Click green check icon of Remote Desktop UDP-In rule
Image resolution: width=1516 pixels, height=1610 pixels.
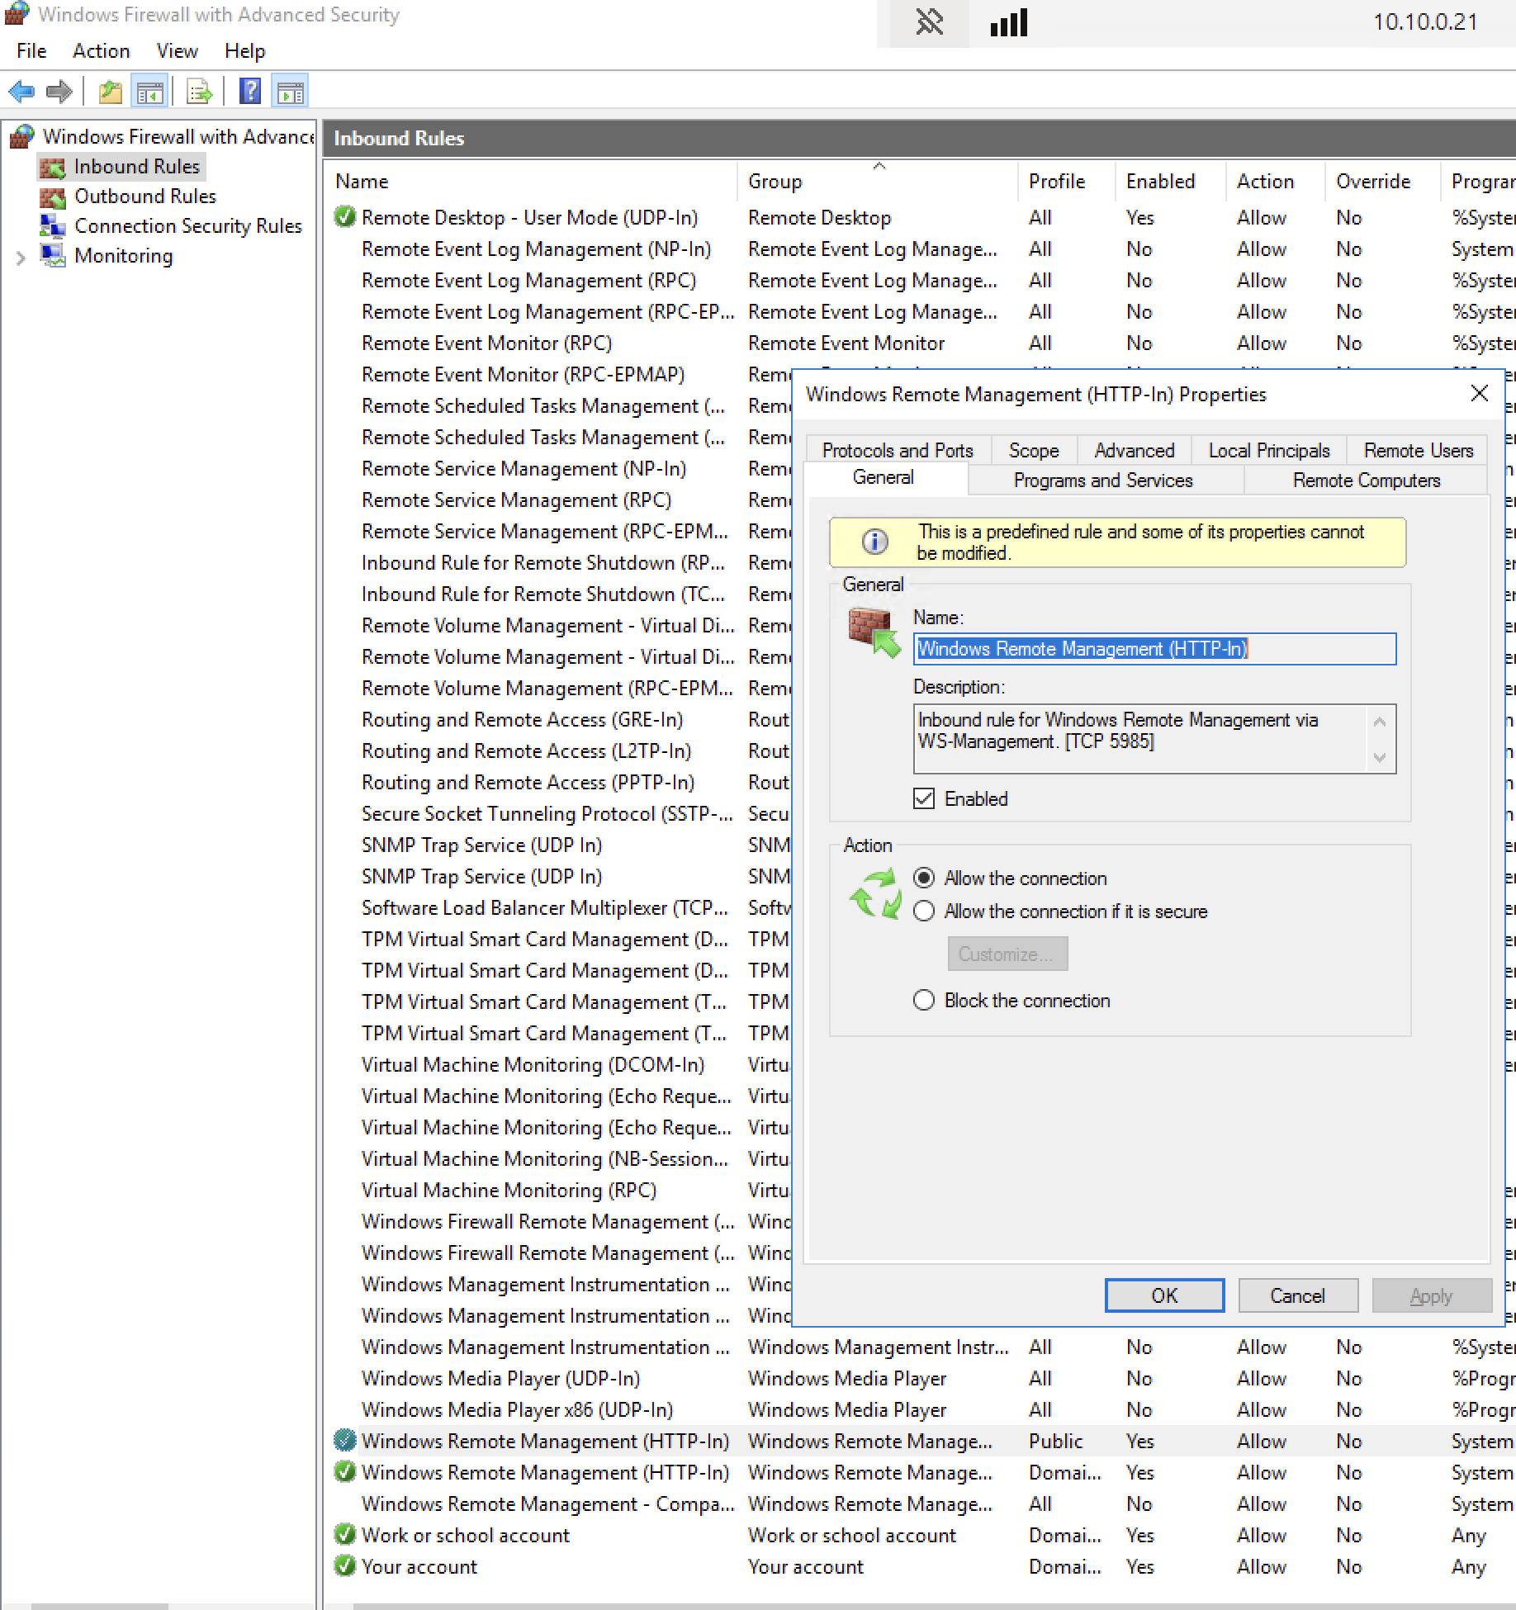[344, 217]
